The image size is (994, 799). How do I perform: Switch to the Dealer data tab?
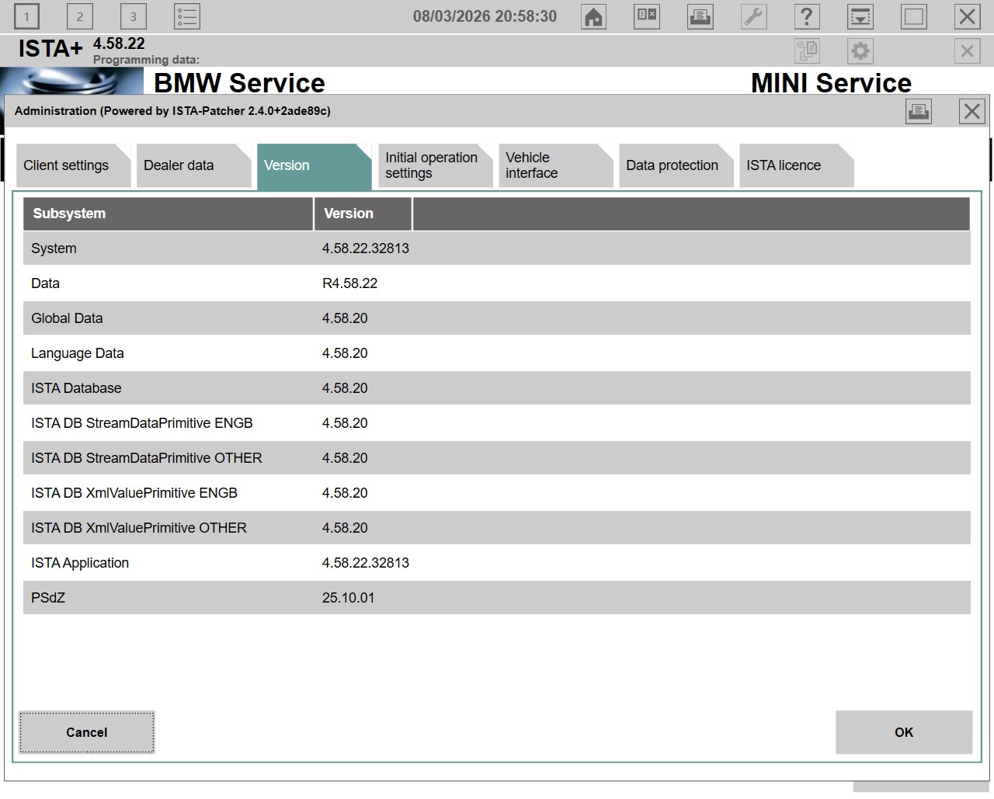tap(186, 165)
